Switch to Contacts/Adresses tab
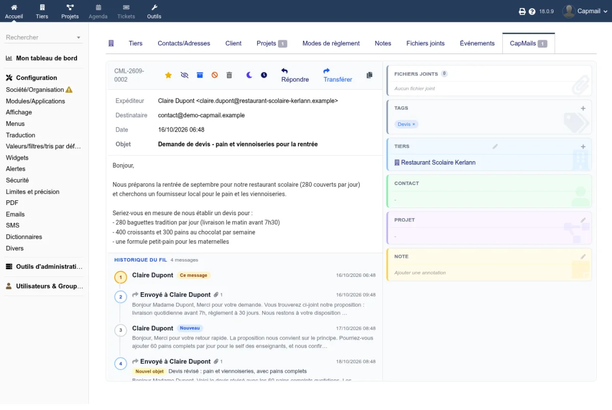 184,43
